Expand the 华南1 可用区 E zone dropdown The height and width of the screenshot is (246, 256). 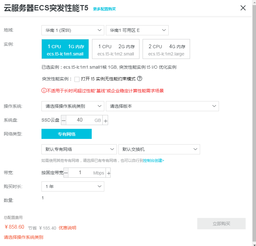[x=137, y=30]
